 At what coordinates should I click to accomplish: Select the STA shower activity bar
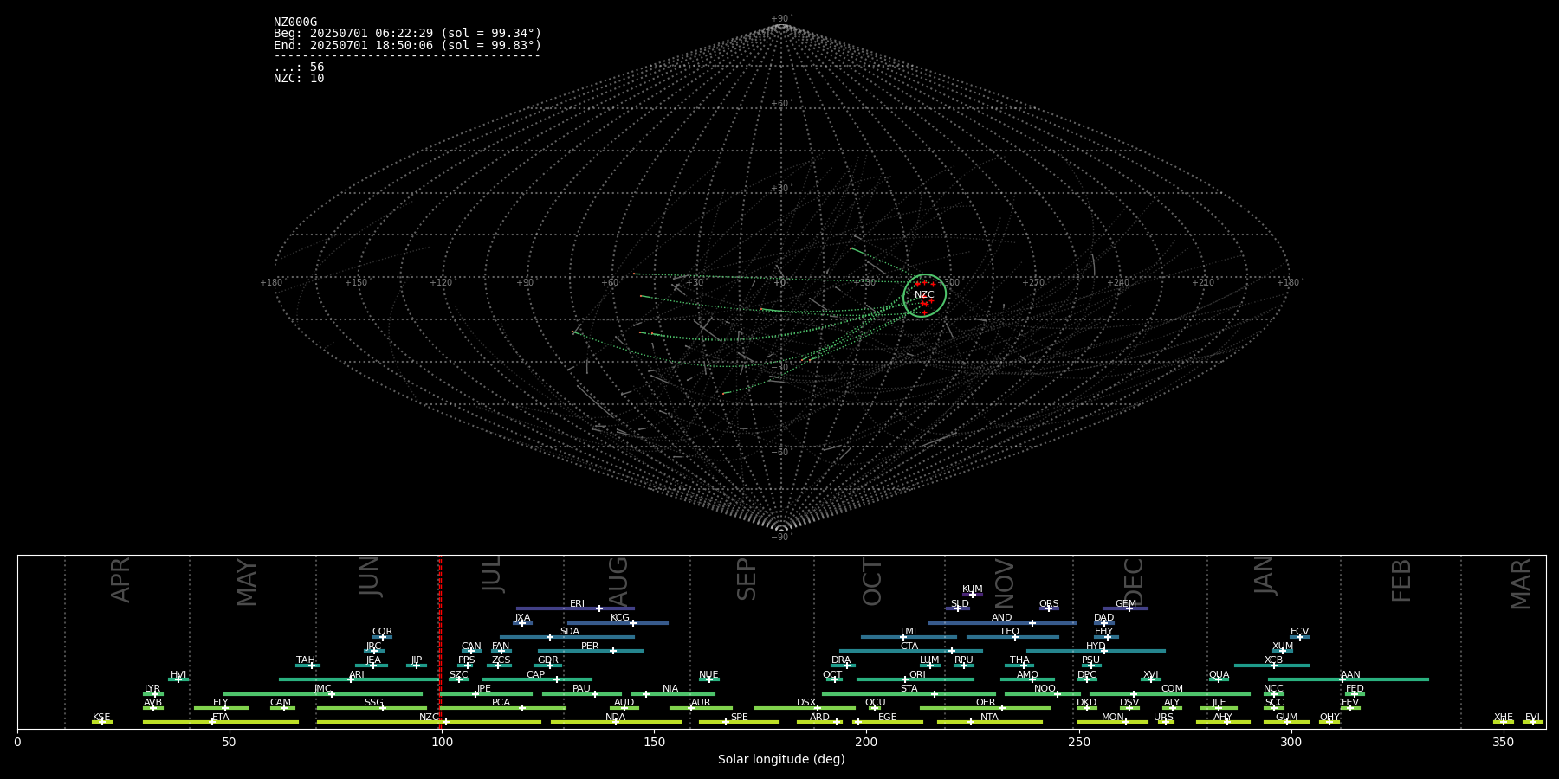click(x=909, y=694)
